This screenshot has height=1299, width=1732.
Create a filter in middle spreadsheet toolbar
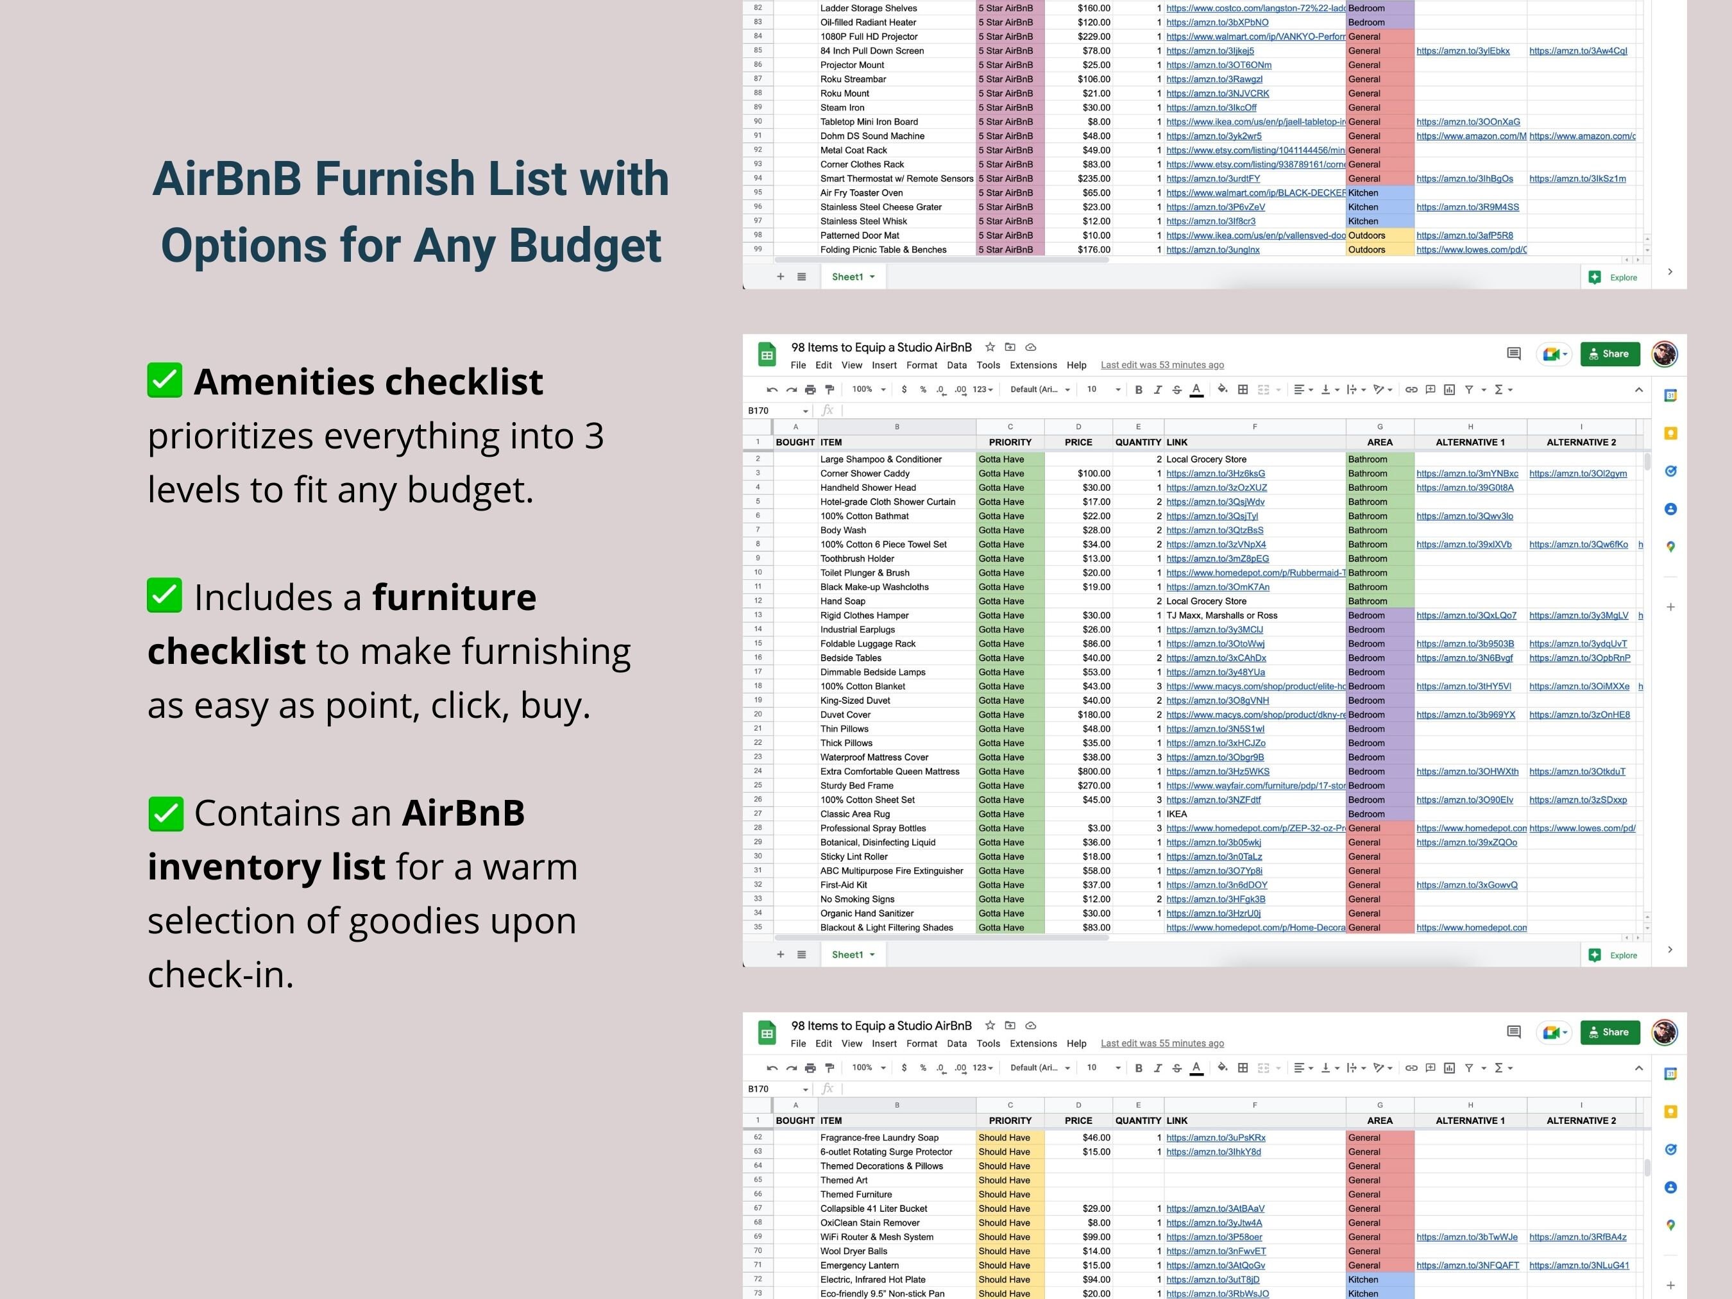[x=1469, y=389]
